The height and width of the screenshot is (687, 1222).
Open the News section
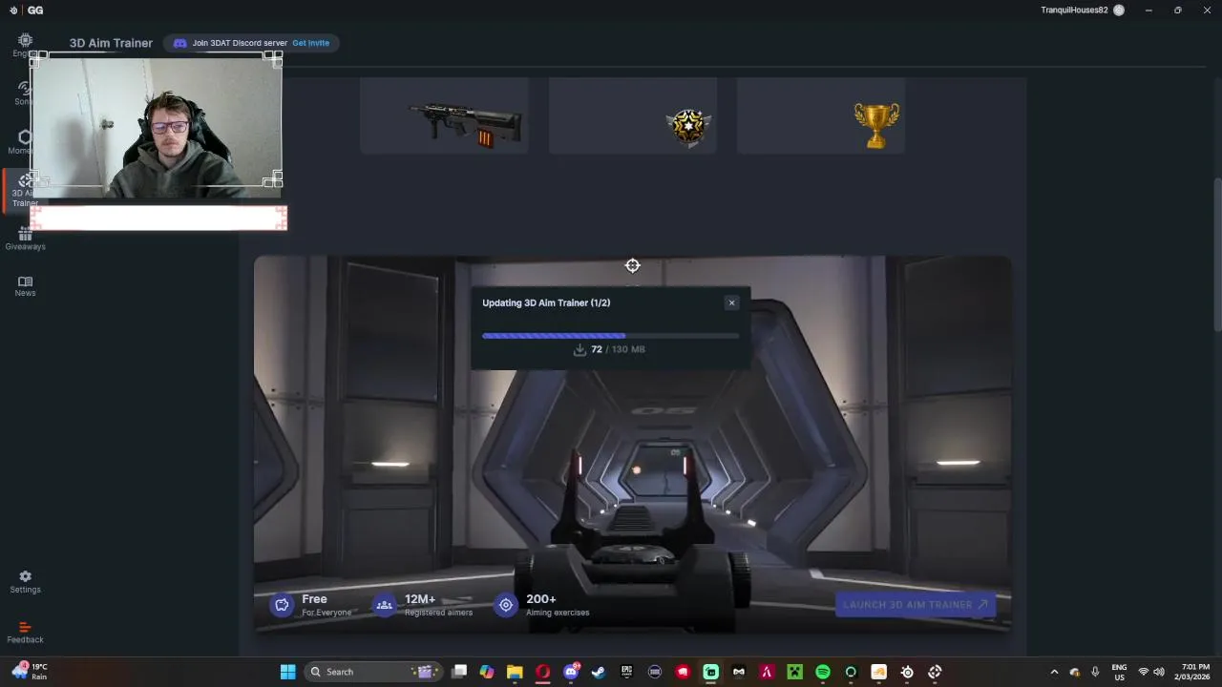coord(25,286)
